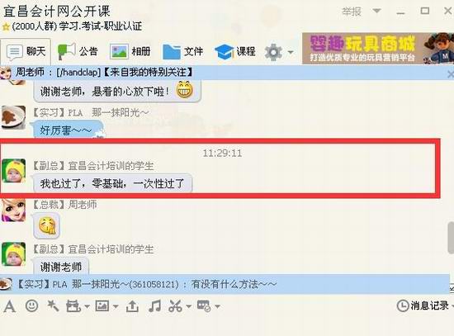Switch to the 公告 tab
Viewport: 454px width, 336px height.
point(78,51)
